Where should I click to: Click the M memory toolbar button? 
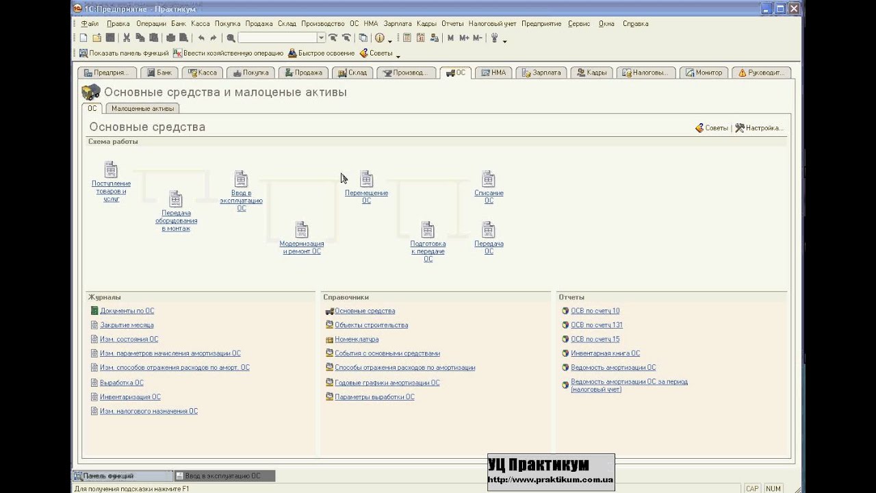tap(450, 38)
